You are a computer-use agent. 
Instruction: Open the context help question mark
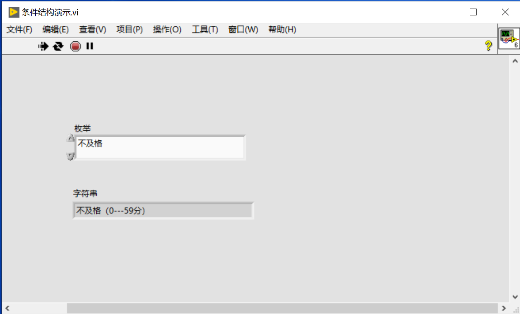pos(488,46)
